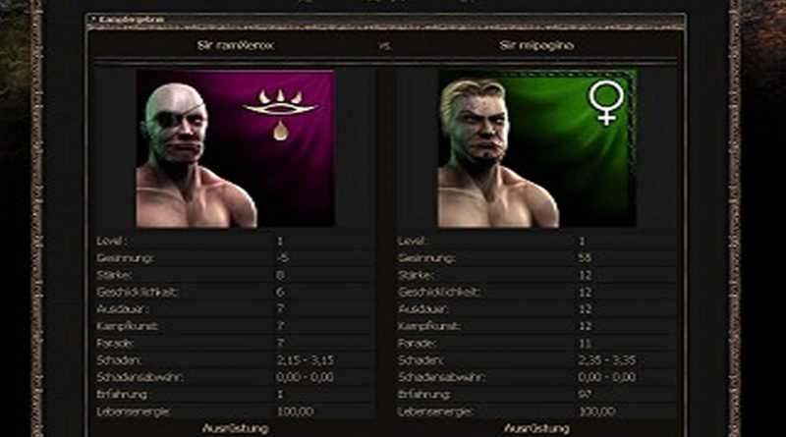Click the Kampfergebnis panel title bullet
The image size is (786, 437).
coord(93,19)
